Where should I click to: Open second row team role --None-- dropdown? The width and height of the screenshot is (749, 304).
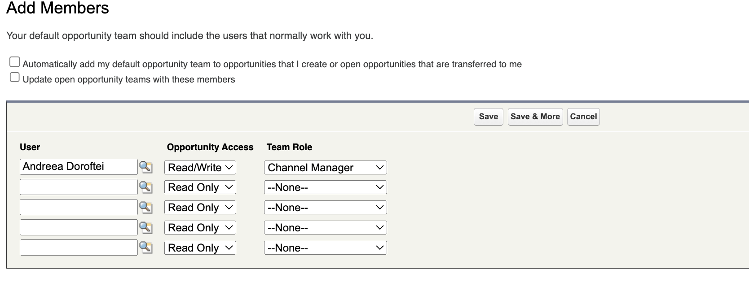click(326, 187)
